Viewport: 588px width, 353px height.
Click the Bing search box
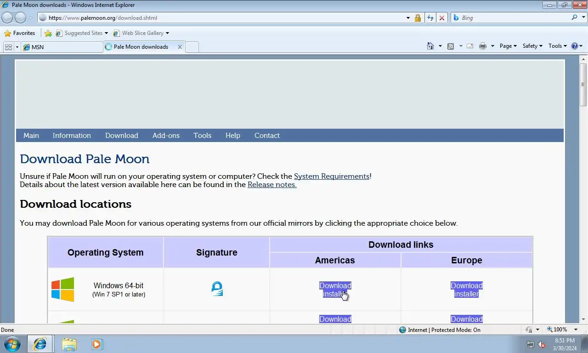pyautogui.click(x=514, y=18)
